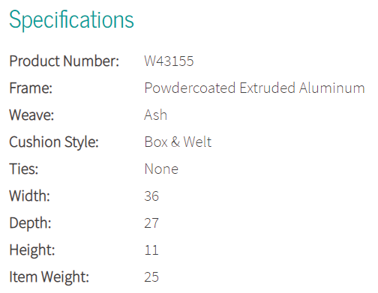Click the item weight value 25
The image size is (378, 293).
(x=151, y=277)
